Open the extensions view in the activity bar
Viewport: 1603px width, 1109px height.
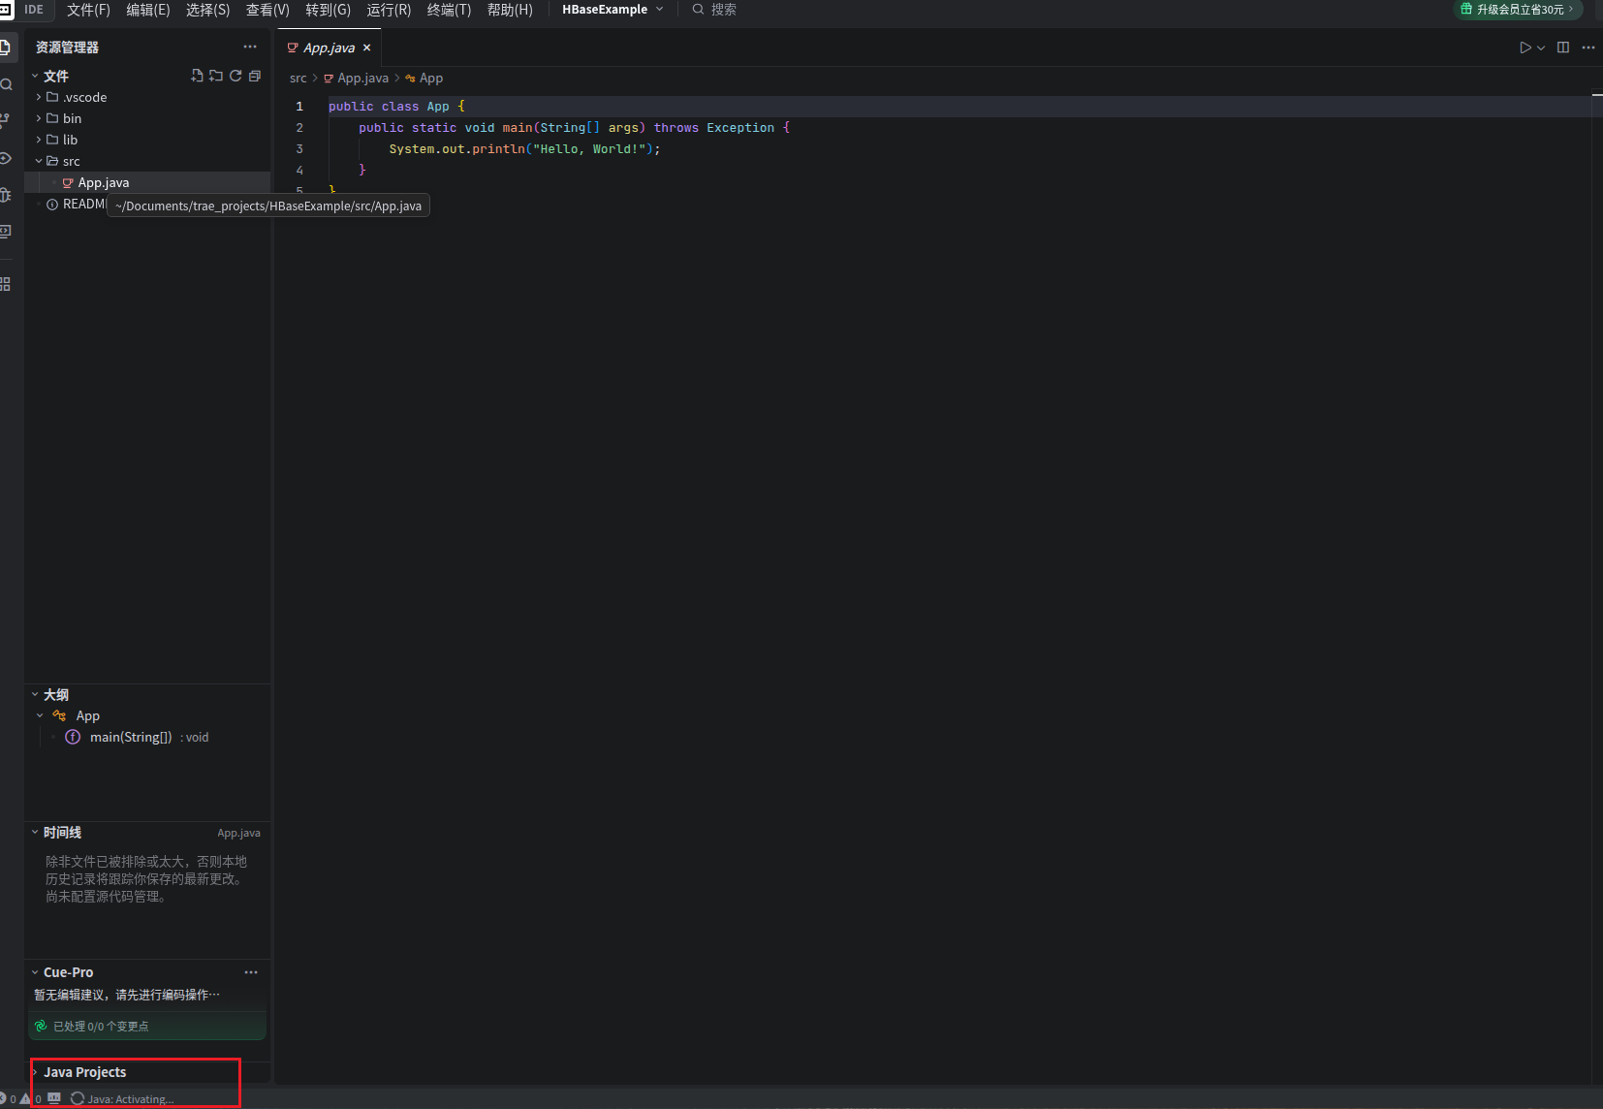pos(6,284)
